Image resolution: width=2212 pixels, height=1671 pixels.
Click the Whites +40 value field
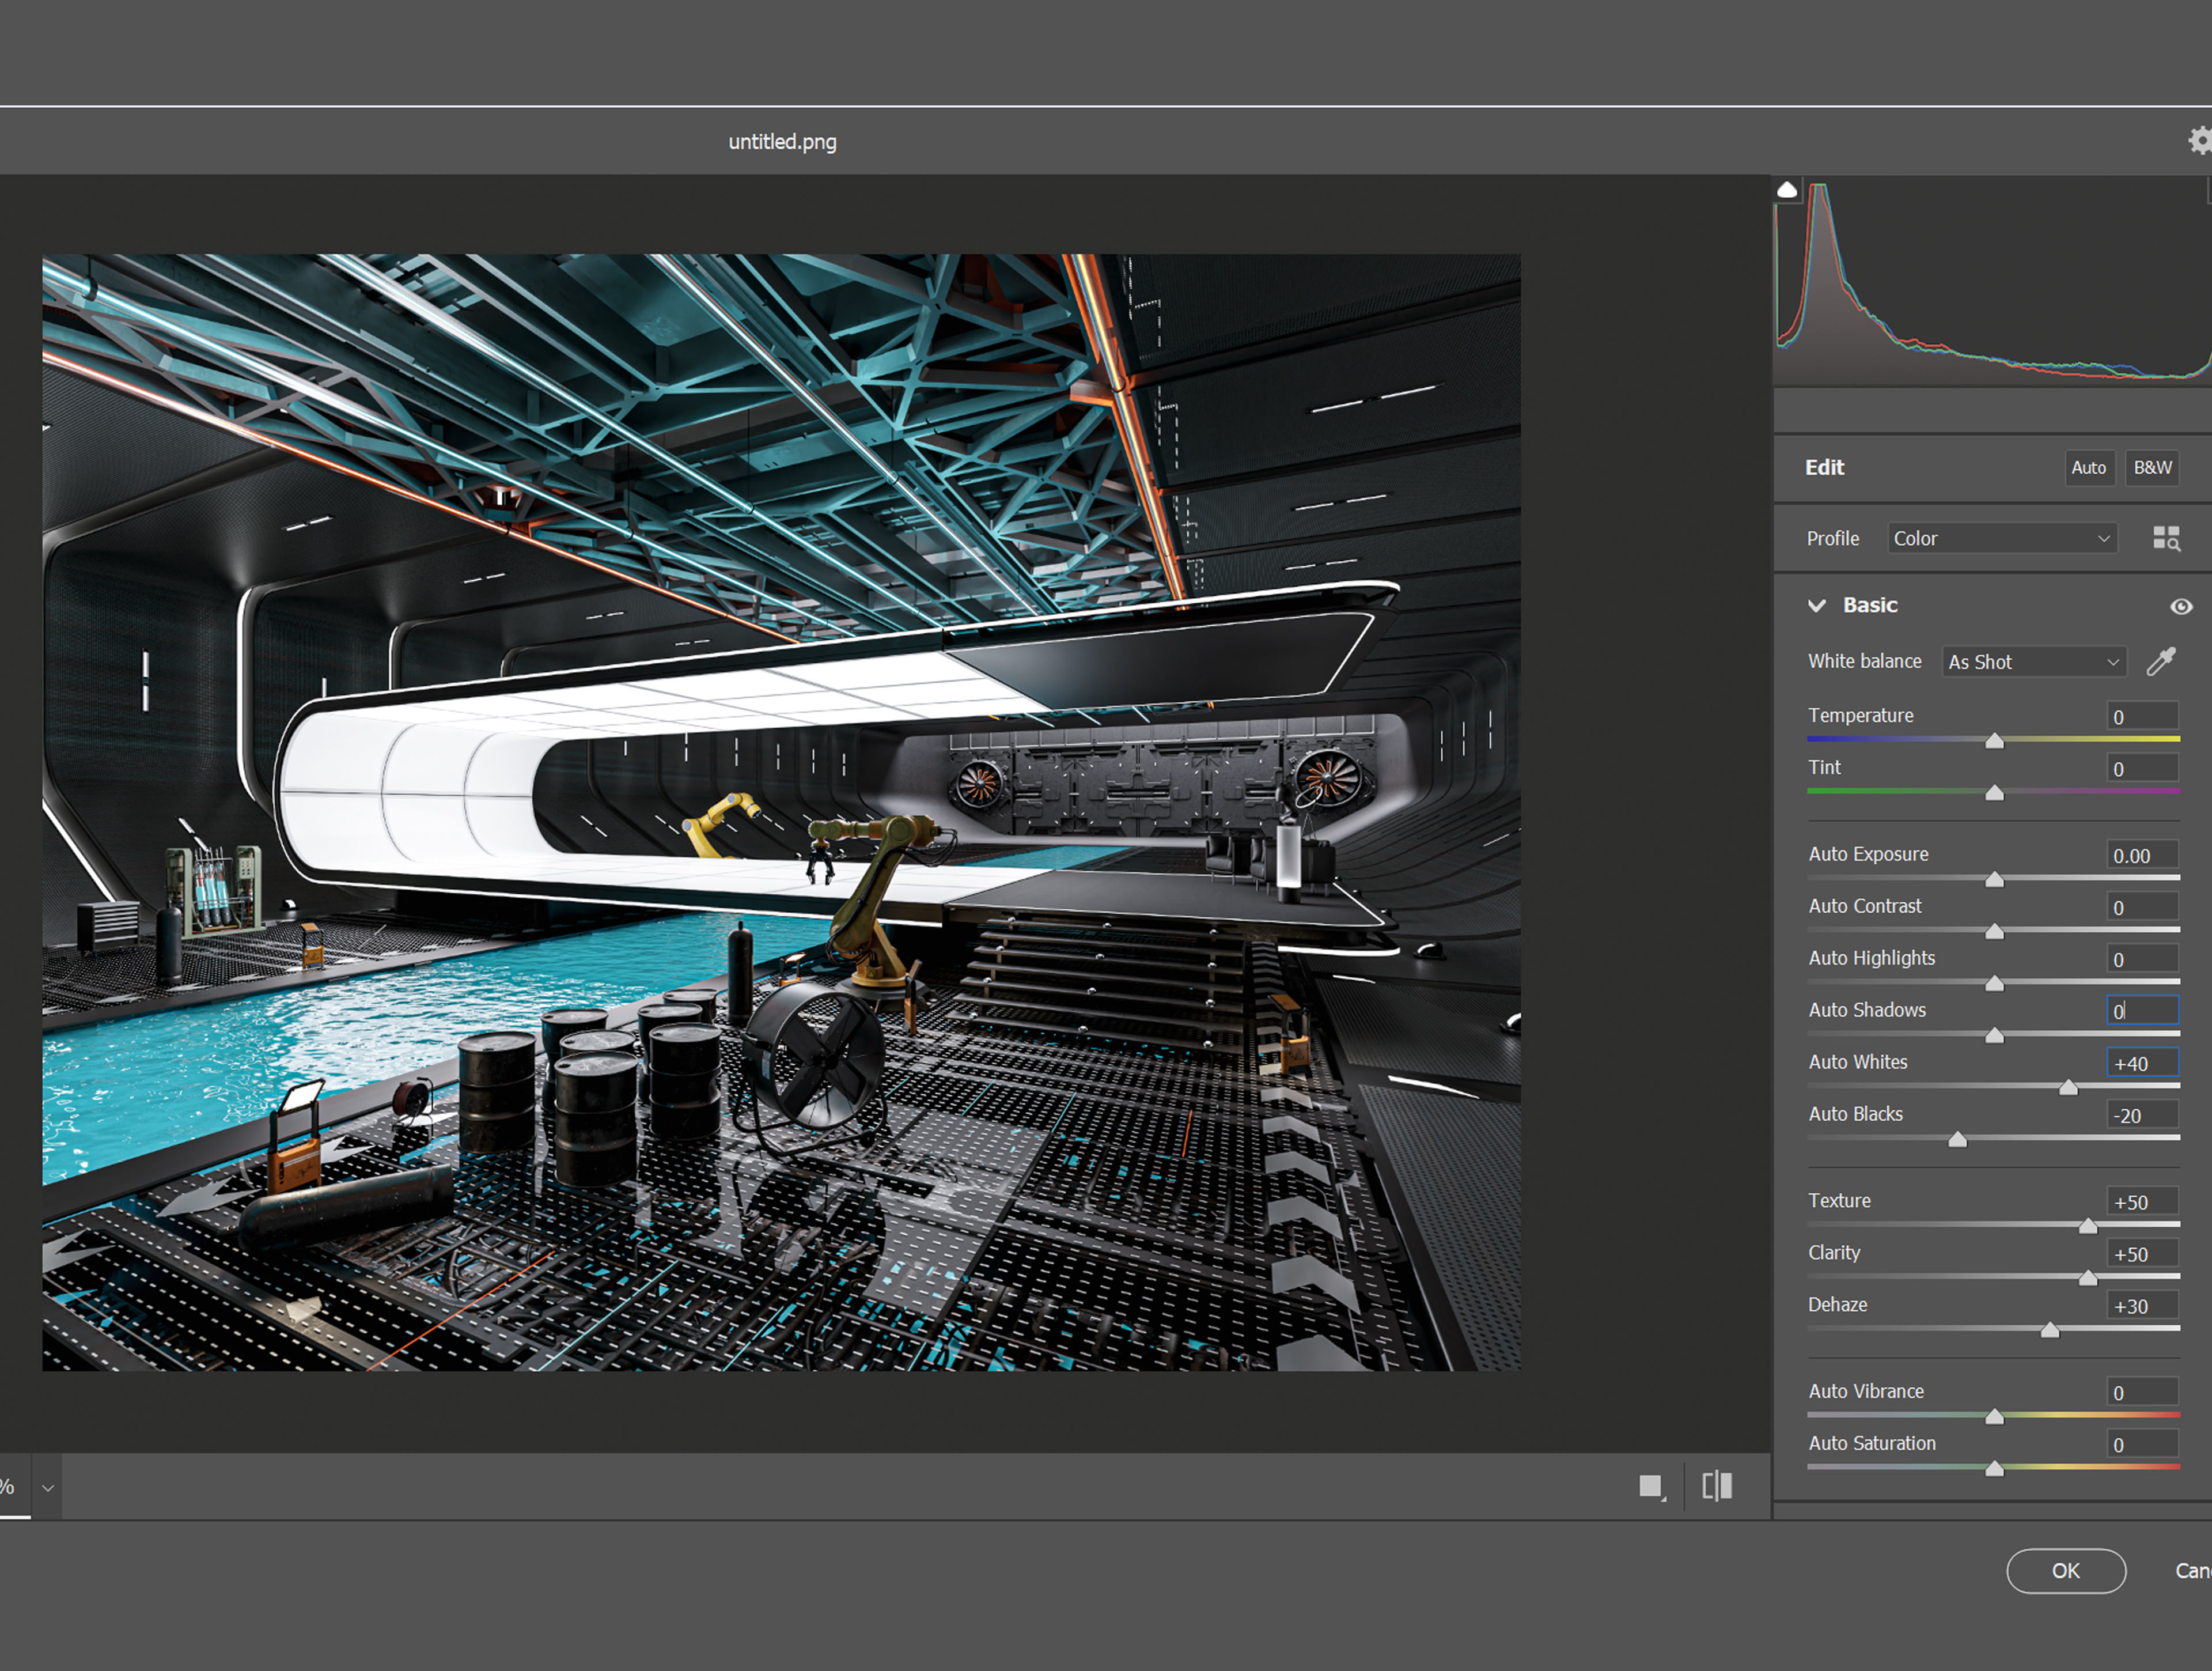(2142, 1063)
